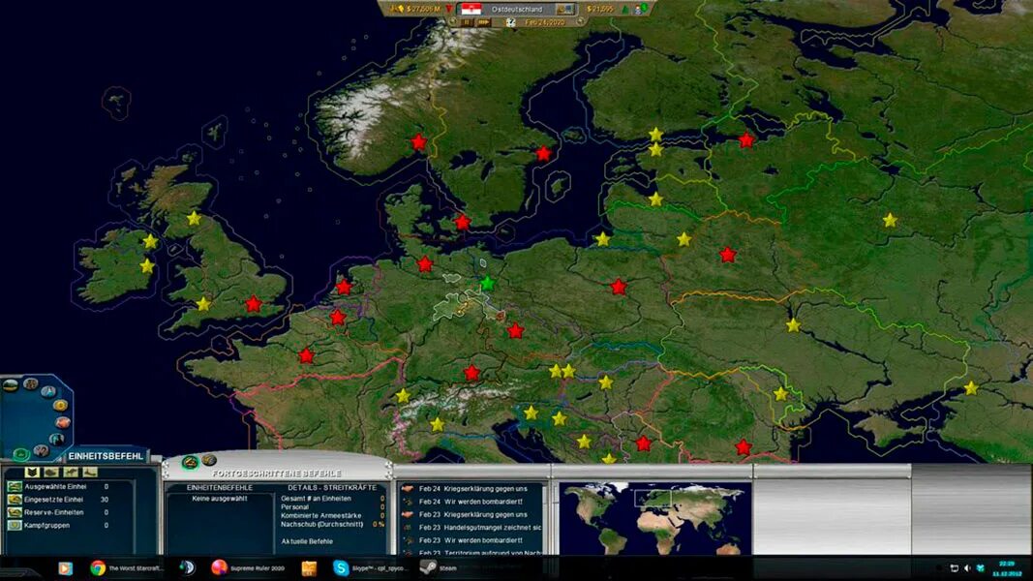Click the red star in southern England
The image size is (1033, 581).
click(254, 304)
